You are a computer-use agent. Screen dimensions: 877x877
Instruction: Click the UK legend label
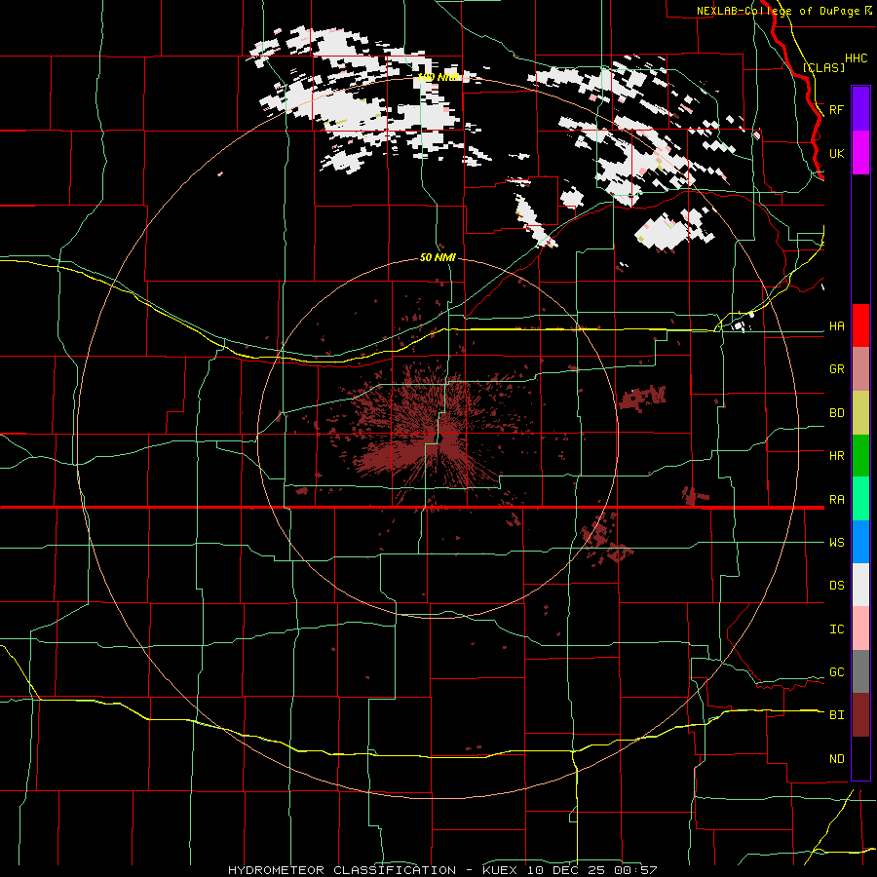837,153
